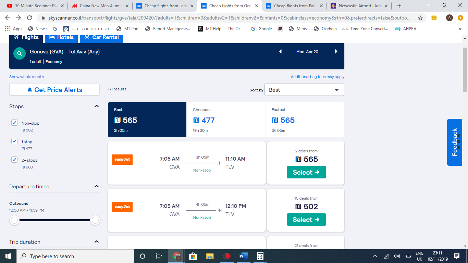Screen dimensions: 468x263
Task: Select the Best ₪ 565 sorting tab
Action: (147, 120)
